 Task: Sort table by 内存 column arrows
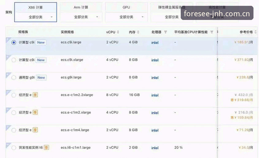tap(138, 32)
